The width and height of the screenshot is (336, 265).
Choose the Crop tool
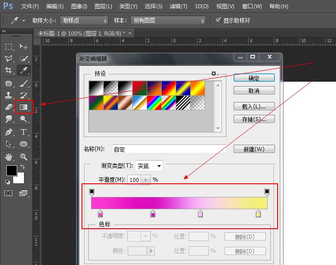click(9, 70)
